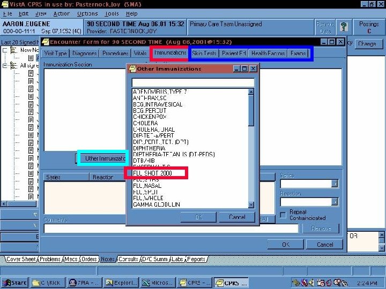Viewport: 386px width, 289px height.
Task: Click the Comments input field
Action: coord(171,229)
